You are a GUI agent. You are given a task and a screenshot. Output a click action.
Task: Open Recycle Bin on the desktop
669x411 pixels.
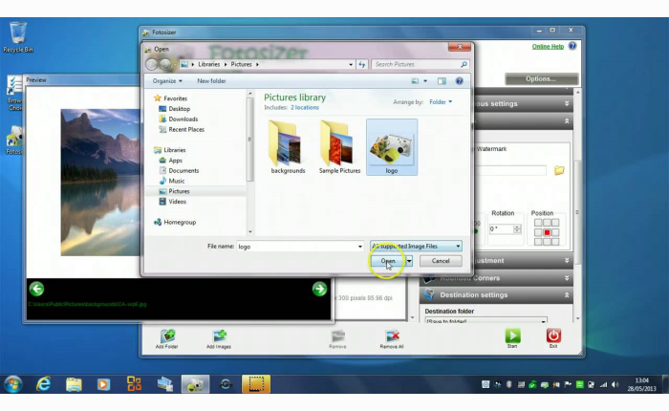(18, 37)
